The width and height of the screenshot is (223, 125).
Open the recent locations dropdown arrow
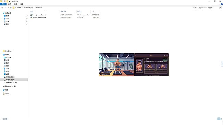pos(8,8)
